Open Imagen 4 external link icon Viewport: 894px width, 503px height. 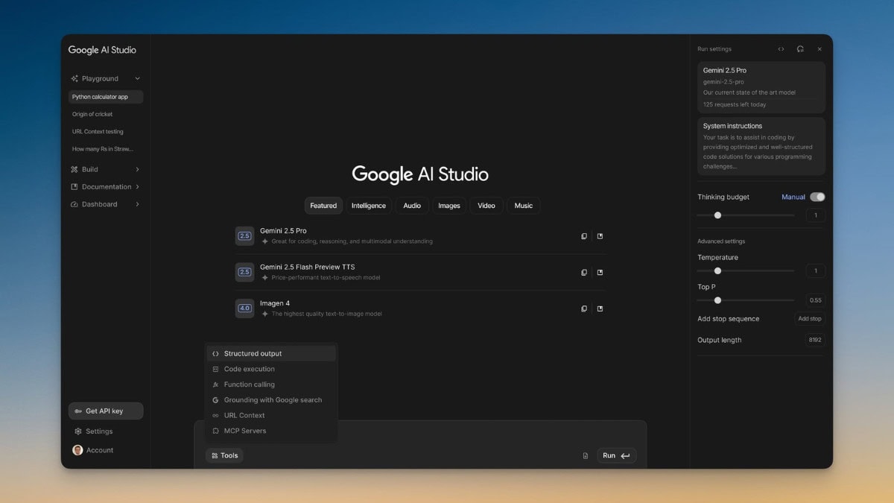point(600,309)
